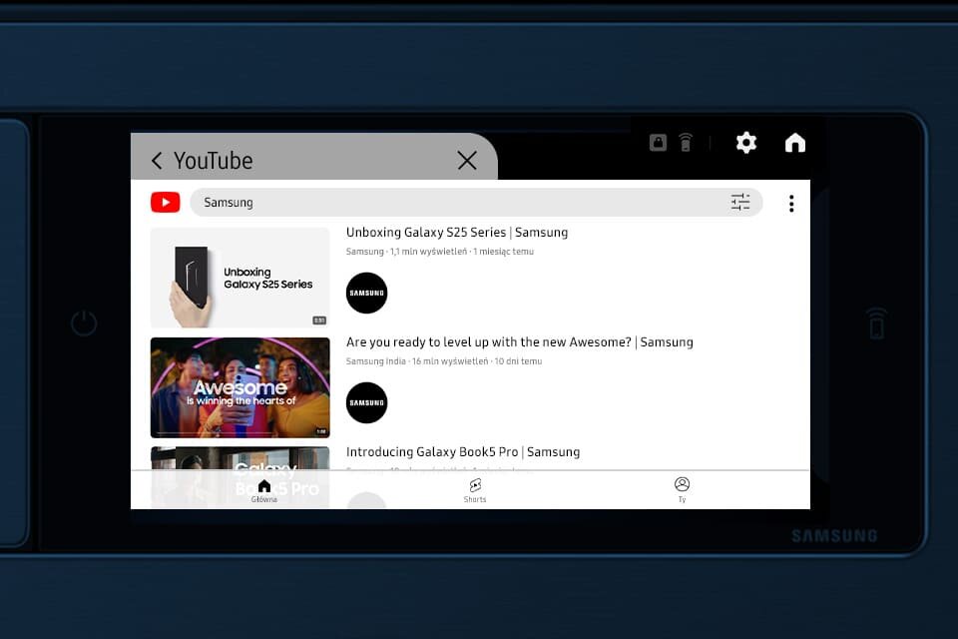Click the YouTube logo icon

pos(165,203)
